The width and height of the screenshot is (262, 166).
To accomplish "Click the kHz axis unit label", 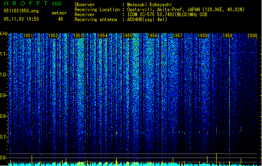I will pyautogui.click(x=4, y=34).
